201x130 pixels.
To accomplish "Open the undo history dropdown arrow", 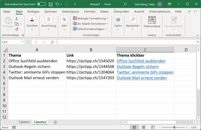I will (x=61, y=4).
